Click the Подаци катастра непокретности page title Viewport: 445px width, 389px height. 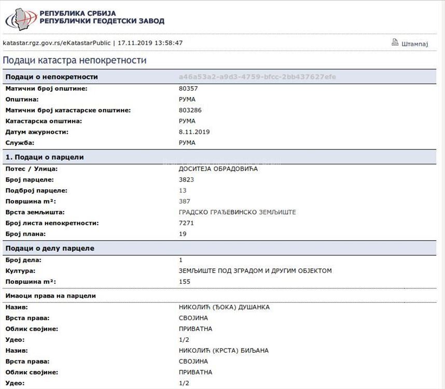tap(75, 61)
